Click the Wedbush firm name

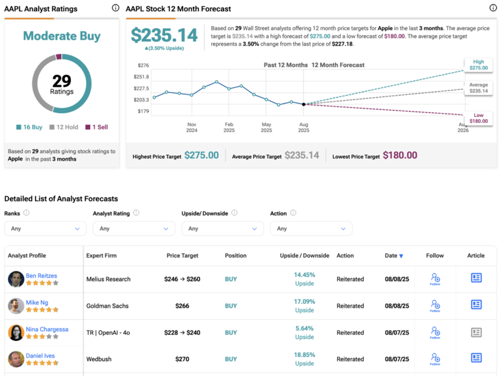tap(99, 359)
